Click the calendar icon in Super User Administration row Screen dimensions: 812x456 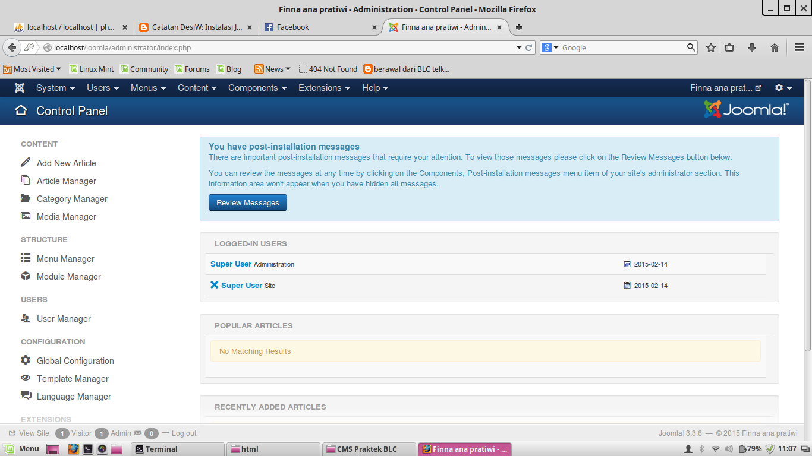pos(627,264)
